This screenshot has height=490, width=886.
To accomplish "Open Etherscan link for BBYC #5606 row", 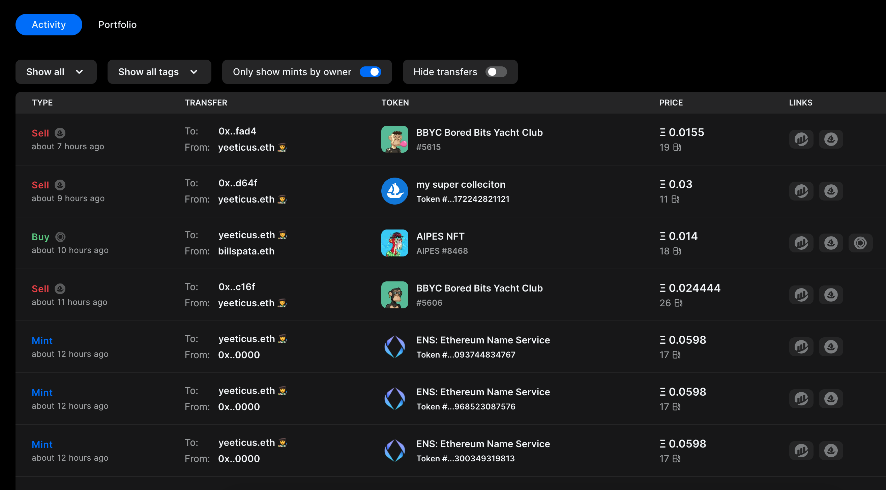I will pyautogui.click(x=801, y=295).
